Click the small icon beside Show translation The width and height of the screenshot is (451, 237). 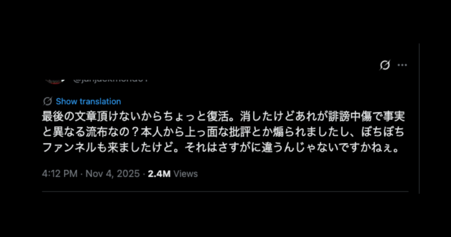[48, 101]
